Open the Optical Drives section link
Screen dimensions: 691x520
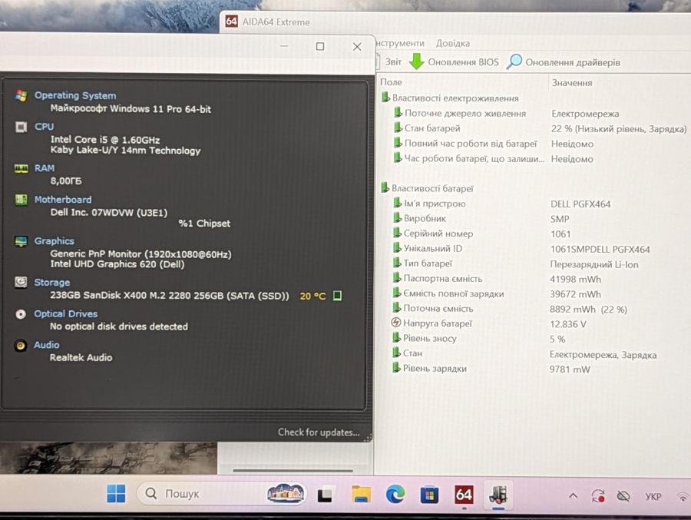point(66,313)
